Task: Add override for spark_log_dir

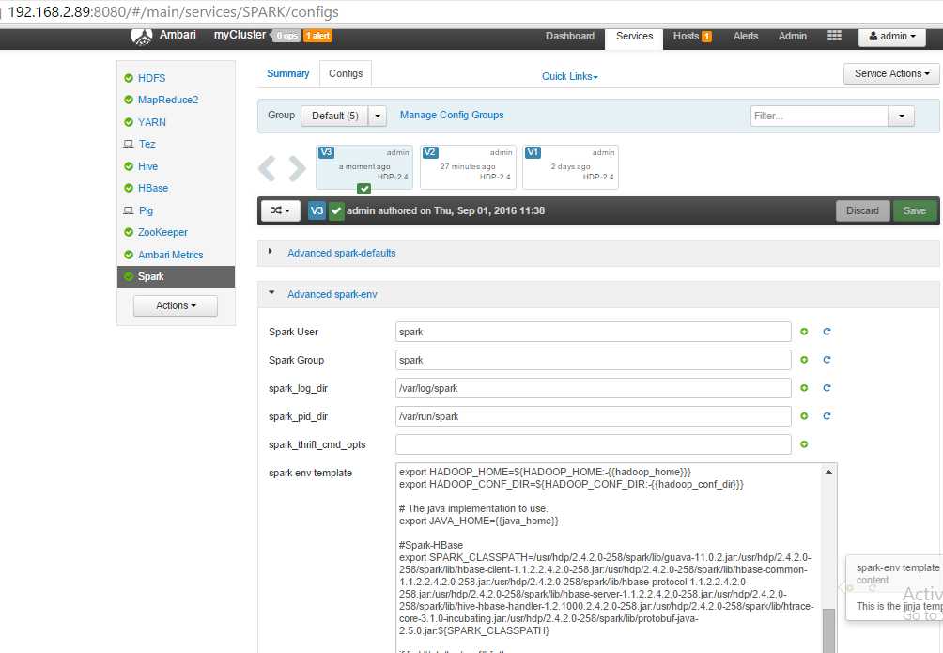Action: [804, 388]
